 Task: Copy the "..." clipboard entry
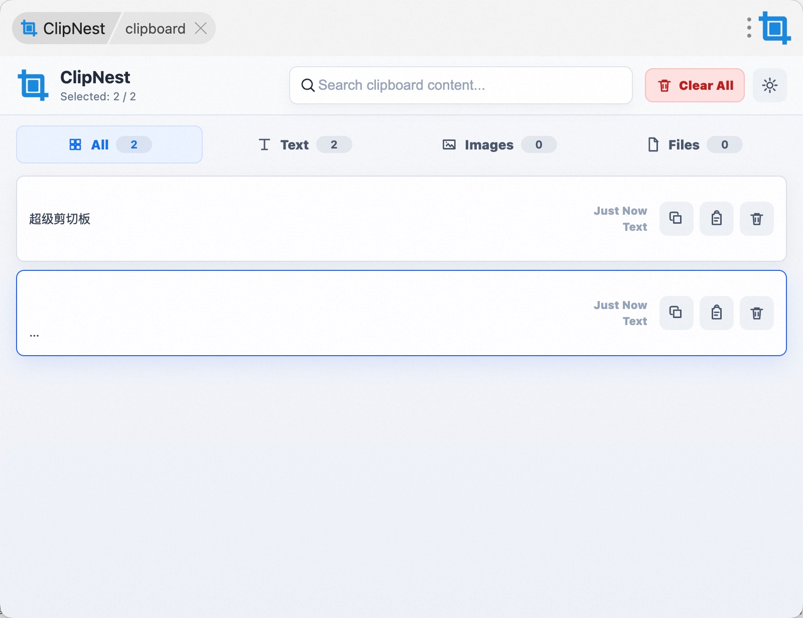(676, 313)
